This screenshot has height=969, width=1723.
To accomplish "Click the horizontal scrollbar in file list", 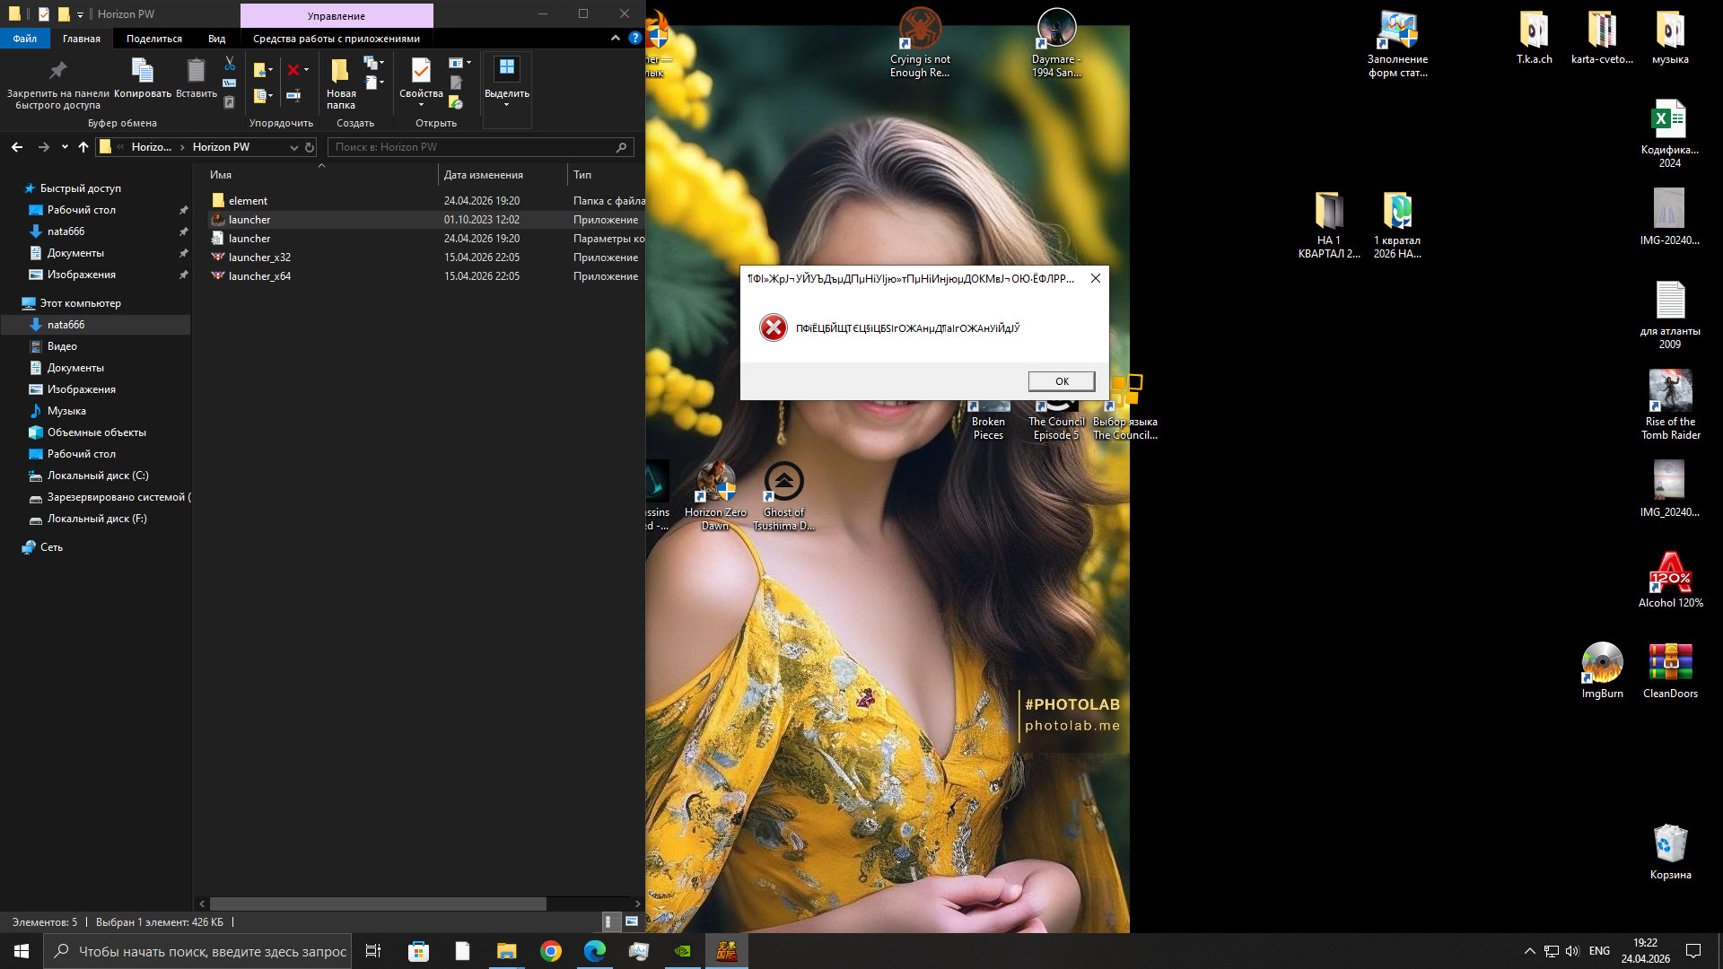I will coord(378,904).
